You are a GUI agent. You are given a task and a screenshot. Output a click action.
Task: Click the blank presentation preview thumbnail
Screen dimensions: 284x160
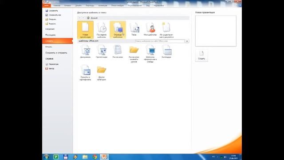click(x=216, y=31)
